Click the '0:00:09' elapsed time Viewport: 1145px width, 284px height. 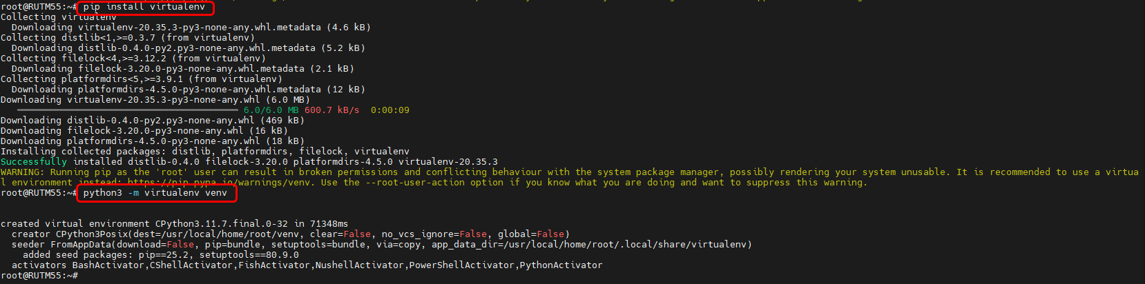point(389,110)
